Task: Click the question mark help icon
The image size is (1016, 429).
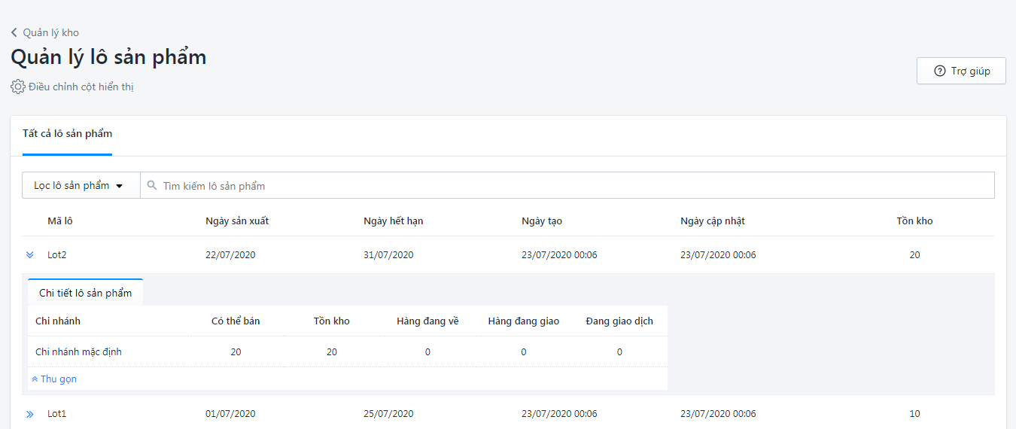Action: tap(939, 71)
